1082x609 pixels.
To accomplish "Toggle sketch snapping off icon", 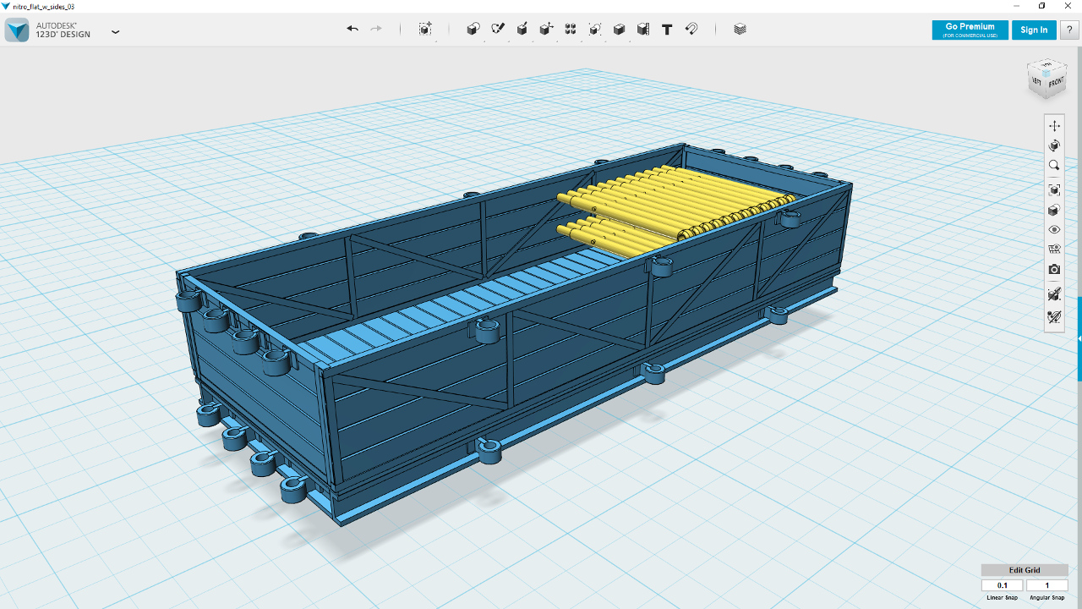I will (1054, 317).
